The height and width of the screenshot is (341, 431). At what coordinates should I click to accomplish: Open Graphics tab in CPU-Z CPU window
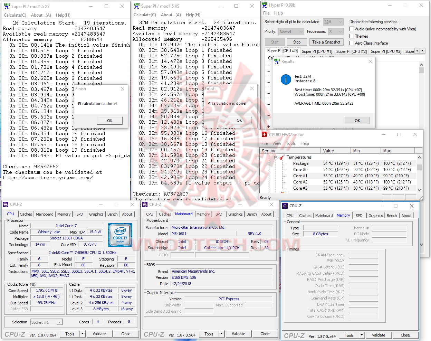click(x=96, y=214)
